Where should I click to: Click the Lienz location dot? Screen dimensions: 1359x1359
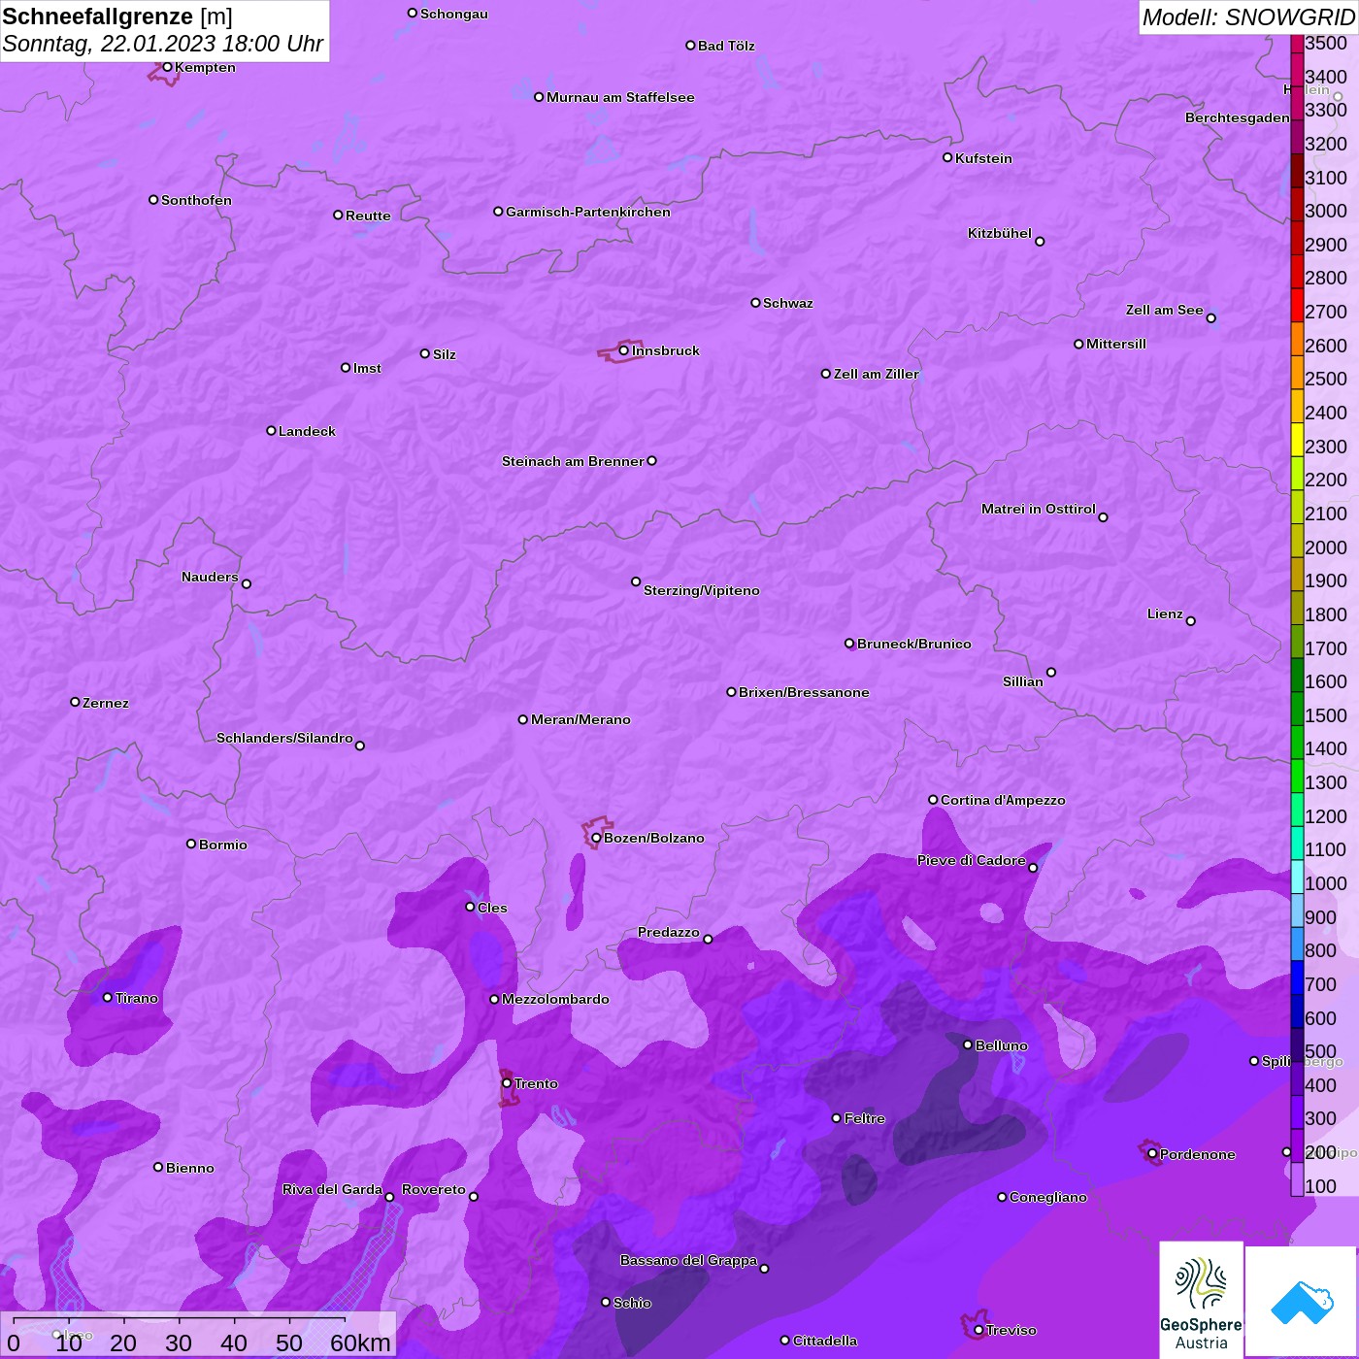(1191, 621)
